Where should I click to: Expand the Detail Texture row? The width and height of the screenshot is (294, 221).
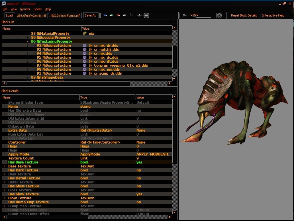[5, 182]
